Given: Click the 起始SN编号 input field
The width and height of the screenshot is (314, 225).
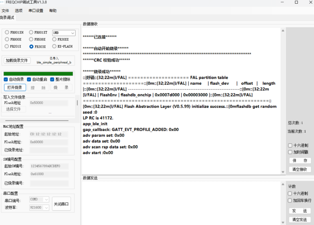Looking at the screenshot, I should 49,166.
